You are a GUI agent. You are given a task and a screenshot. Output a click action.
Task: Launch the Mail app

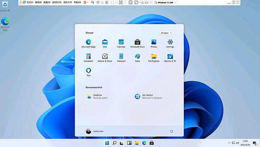tap(105, 43)
